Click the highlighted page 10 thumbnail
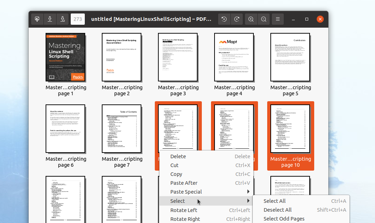Screen dimensions: 375x223 coord(290,128)
